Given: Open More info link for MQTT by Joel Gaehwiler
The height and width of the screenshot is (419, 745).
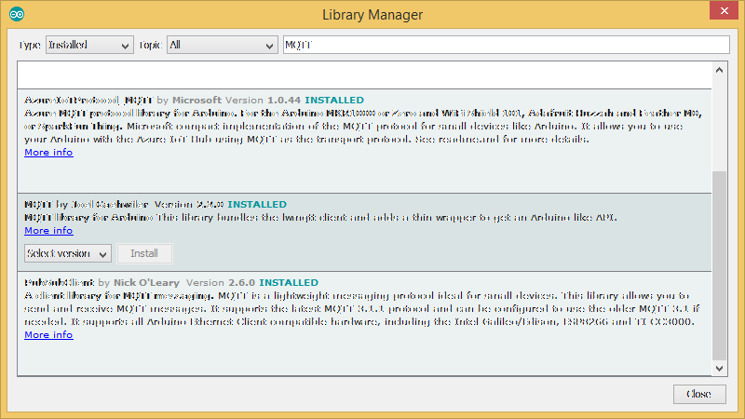Looking at the screenshot, I should [x=48, y=230].
